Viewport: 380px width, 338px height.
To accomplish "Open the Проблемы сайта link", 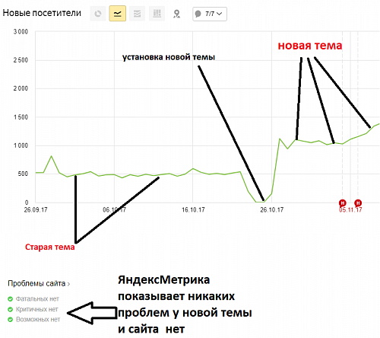I will tap(36, 283).
